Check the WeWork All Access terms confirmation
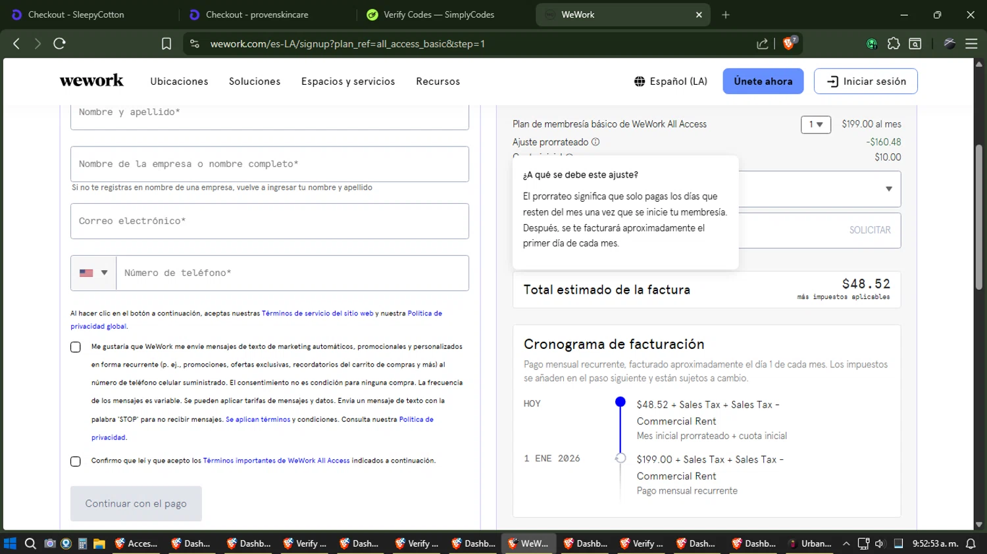 (x=76, y=461)
